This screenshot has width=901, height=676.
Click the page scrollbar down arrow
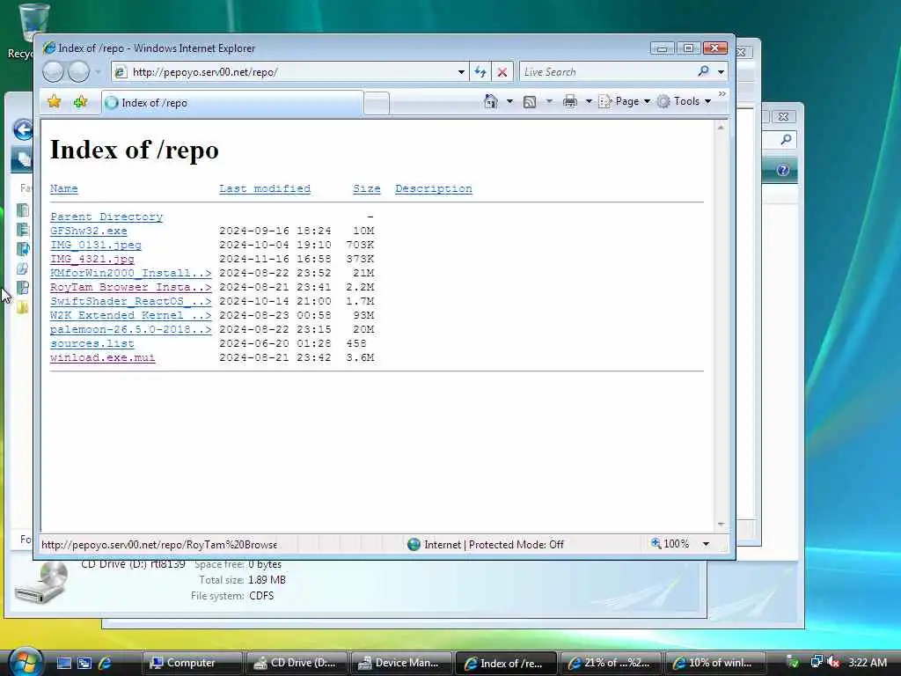721,525
